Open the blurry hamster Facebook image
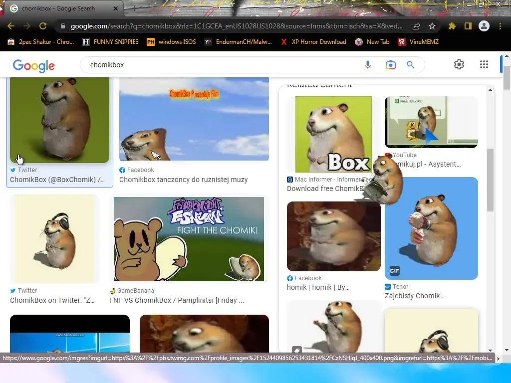The image size is (511, 383). (334, 236)
